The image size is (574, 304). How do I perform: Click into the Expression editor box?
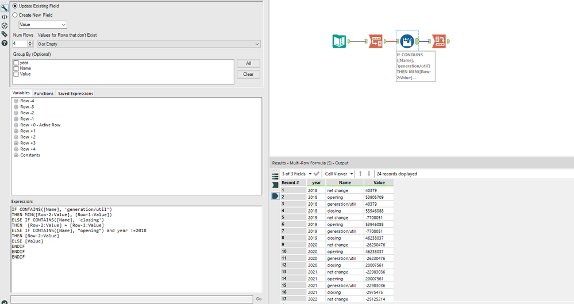point(137,249)
